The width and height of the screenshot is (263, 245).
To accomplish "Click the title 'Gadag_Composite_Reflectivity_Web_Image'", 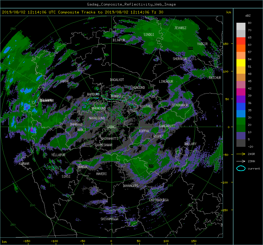I will click(x=131, y=4).
